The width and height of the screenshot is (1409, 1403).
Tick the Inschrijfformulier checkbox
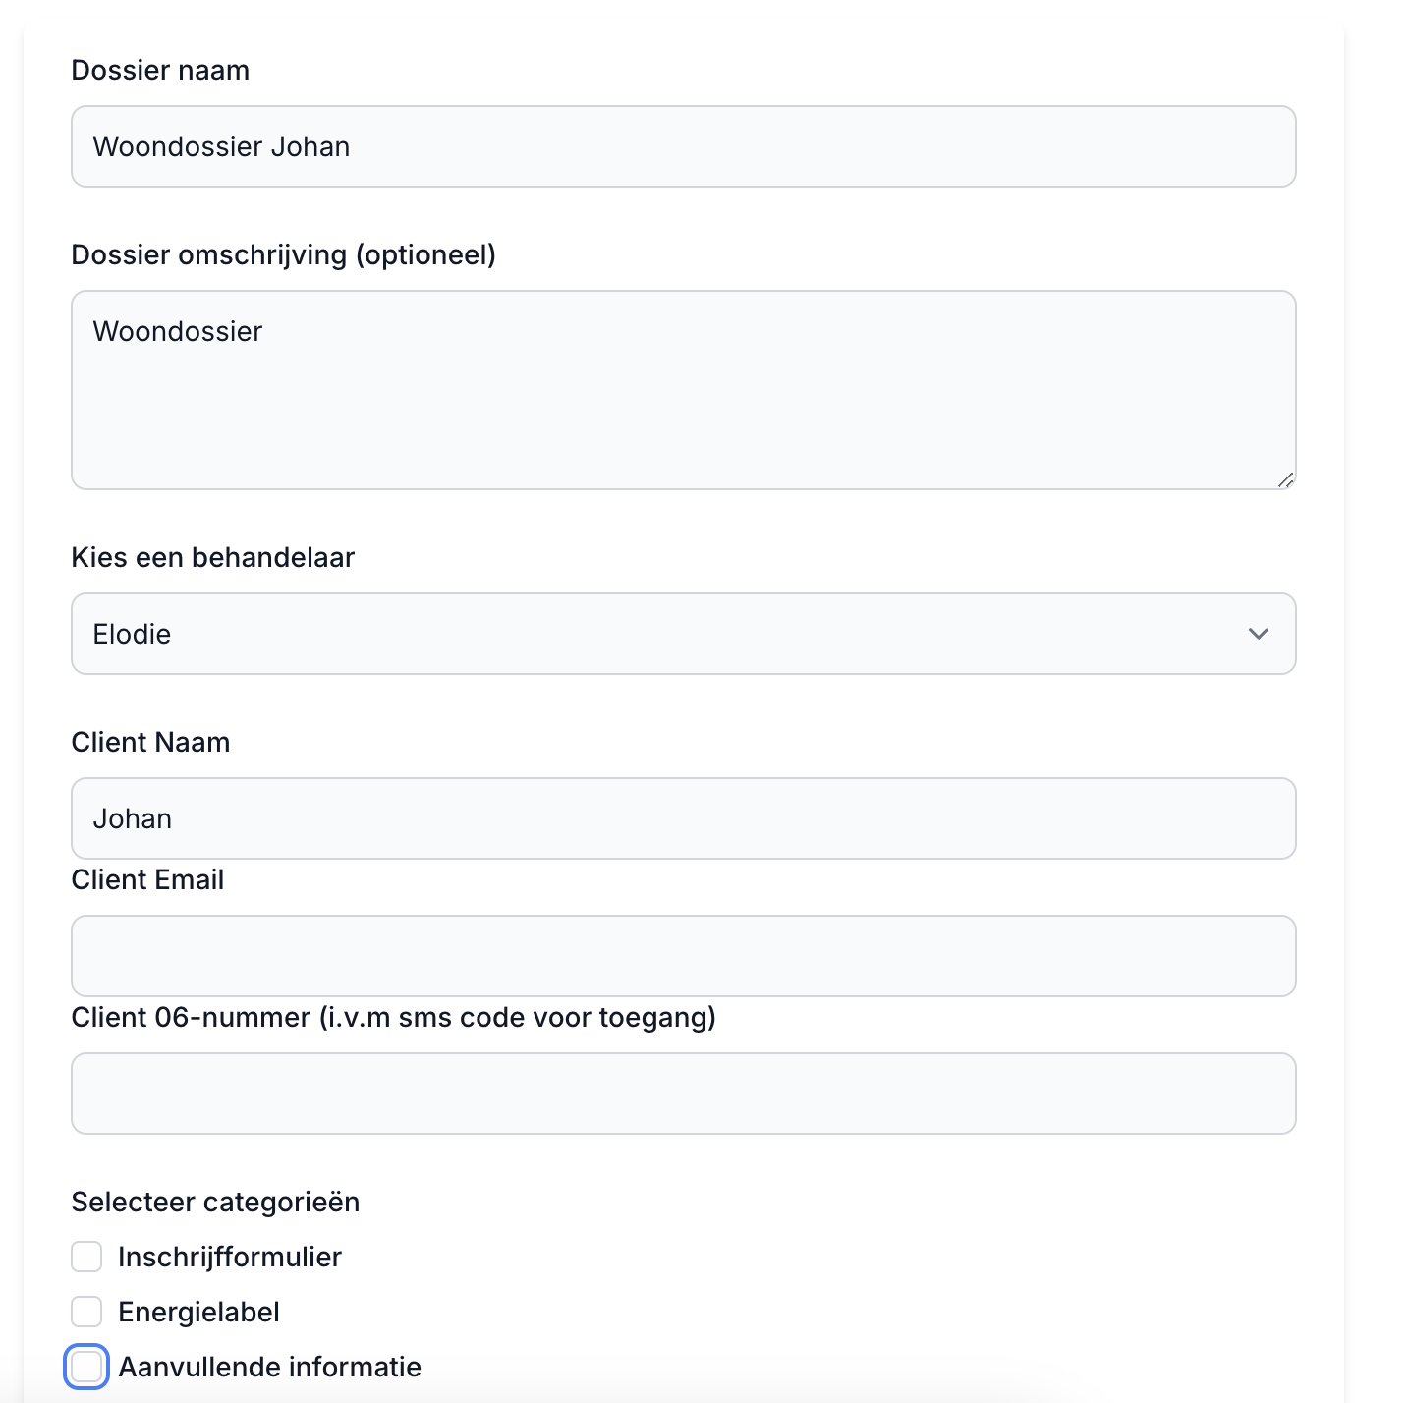pyautogui.click(x=86, y=1257)
